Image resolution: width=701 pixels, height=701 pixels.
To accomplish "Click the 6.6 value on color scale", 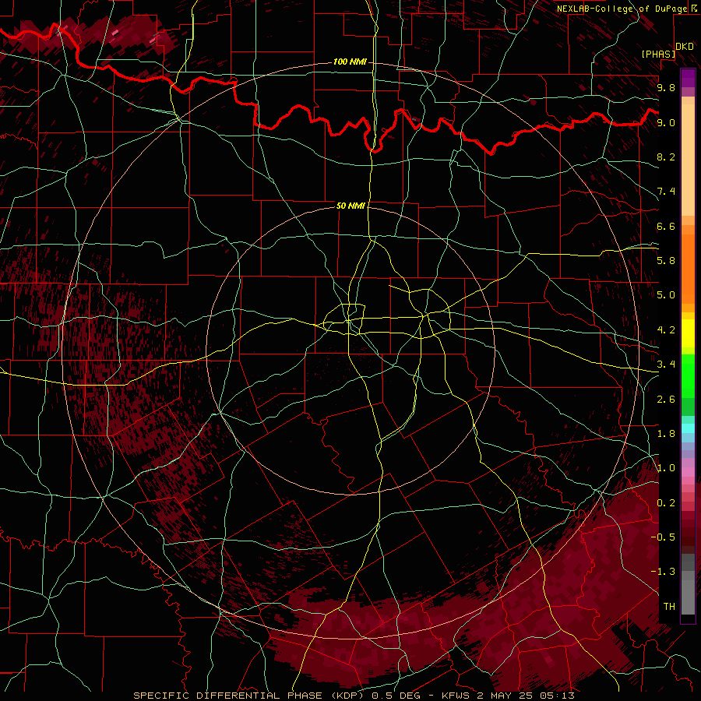I will coord(666,226).
